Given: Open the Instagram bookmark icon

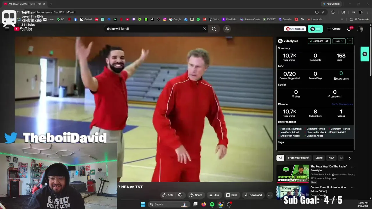Looking at the screenshot, I should (165, 19).
